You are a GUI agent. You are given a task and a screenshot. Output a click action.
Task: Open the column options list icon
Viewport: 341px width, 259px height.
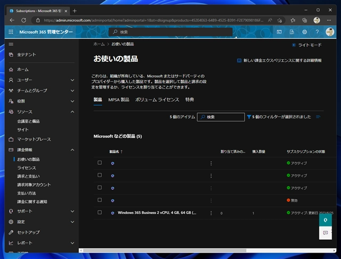[x=318, y=117]
